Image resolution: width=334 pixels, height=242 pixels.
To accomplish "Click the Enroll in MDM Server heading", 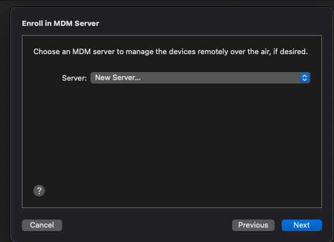I will (60, 24).
